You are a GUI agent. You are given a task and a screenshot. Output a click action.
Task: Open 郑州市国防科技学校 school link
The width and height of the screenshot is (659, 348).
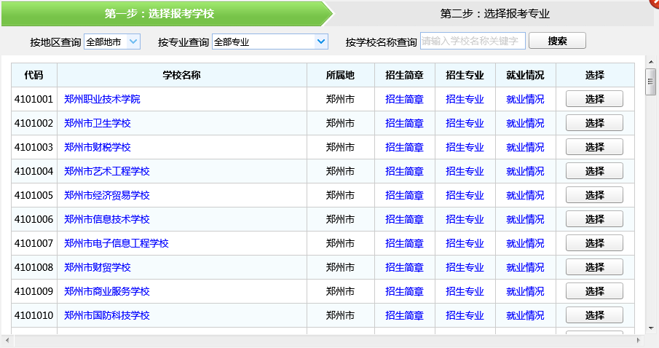[x=106, y=315]
